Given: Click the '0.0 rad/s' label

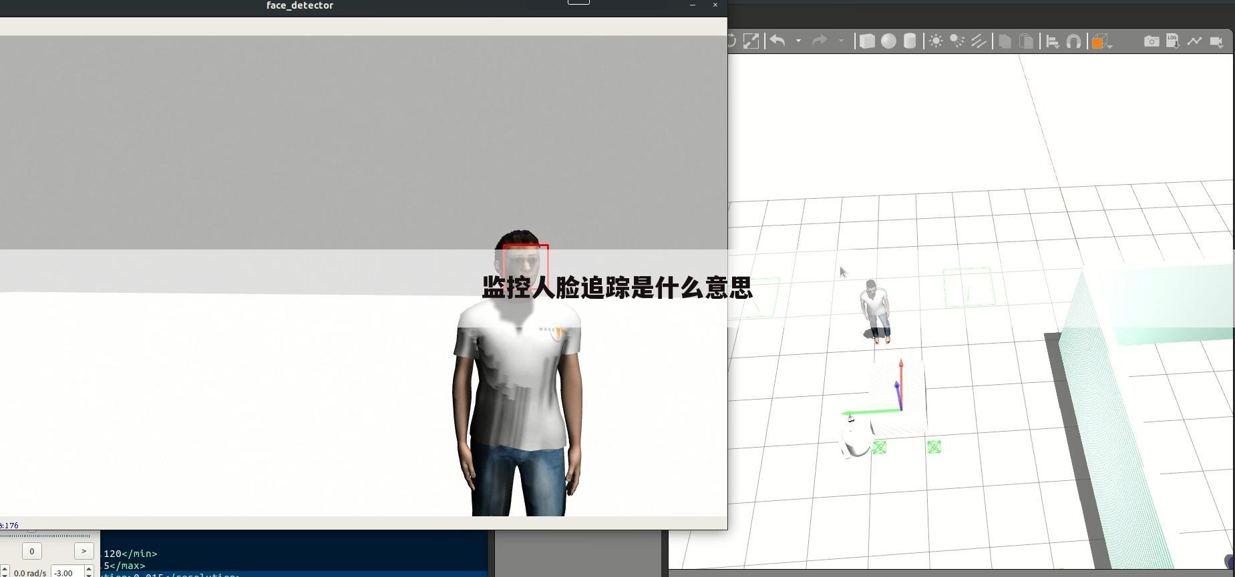Looking at the screenshot, I should tap(29, 573).
